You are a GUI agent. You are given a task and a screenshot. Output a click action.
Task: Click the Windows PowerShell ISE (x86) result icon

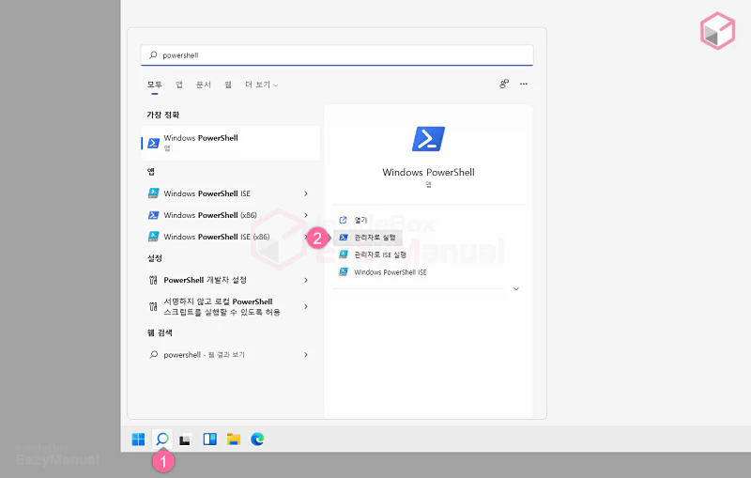[x=153, y=237]
